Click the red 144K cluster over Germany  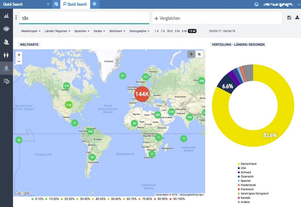[142, 94]
